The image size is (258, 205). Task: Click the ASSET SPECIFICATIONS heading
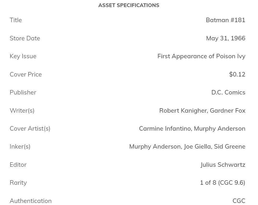pos(129,5)
